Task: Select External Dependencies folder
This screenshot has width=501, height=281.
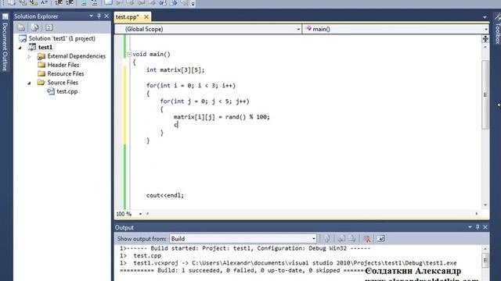Action: [x=77, y=56]
